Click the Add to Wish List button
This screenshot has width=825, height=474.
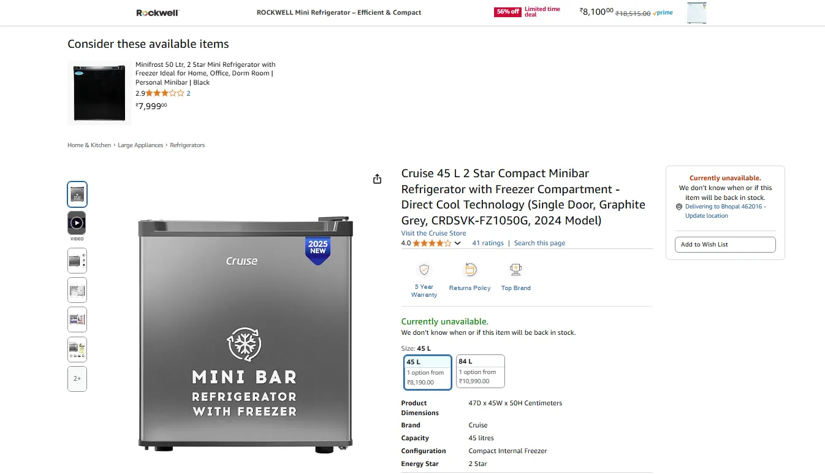click(x=725, y=245)
